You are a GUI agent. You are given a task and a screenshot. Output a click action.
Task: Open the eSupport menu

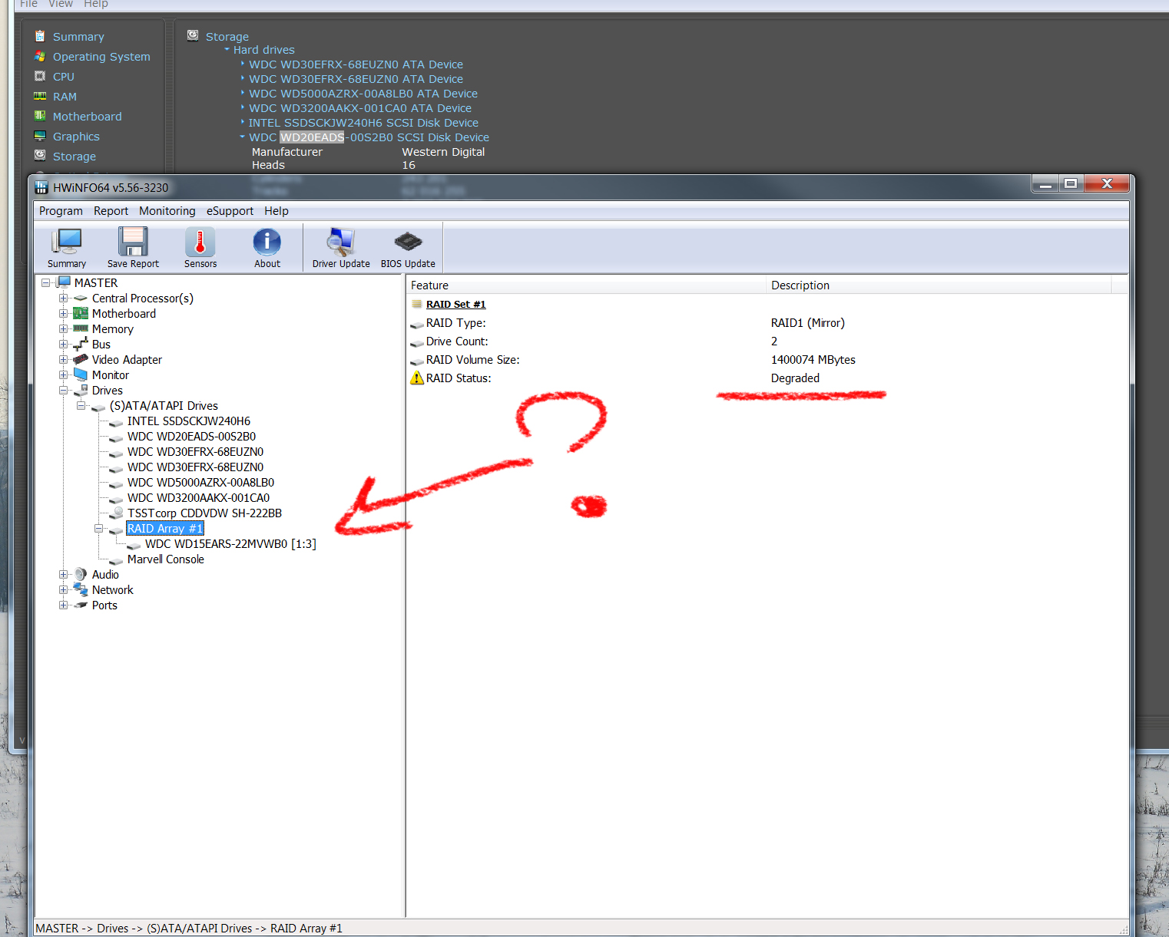[230, 211]
